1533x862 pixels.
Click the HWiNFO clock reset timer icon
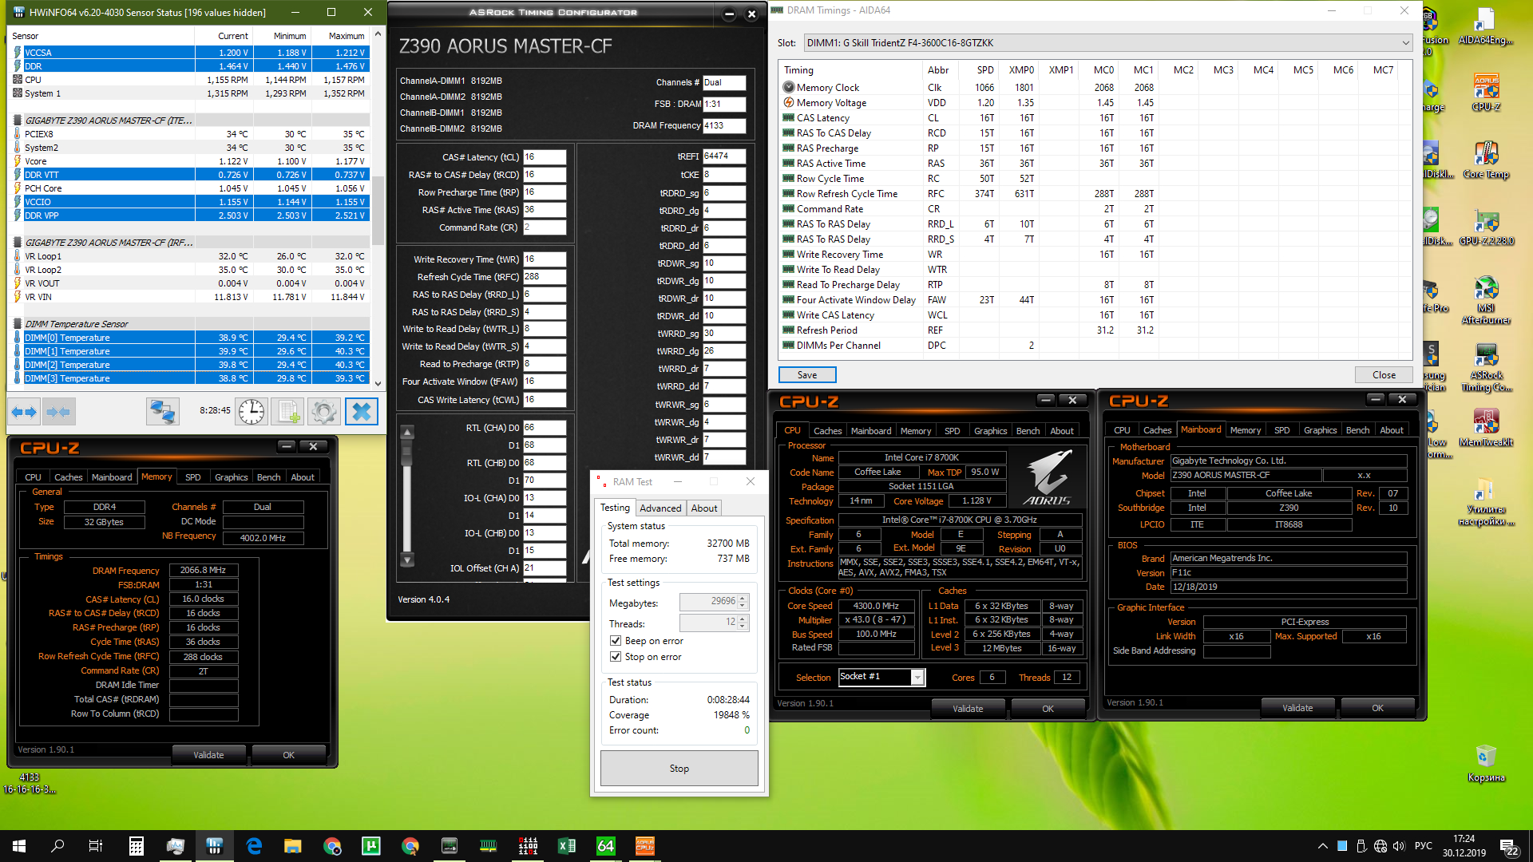(x=252, y=412)
